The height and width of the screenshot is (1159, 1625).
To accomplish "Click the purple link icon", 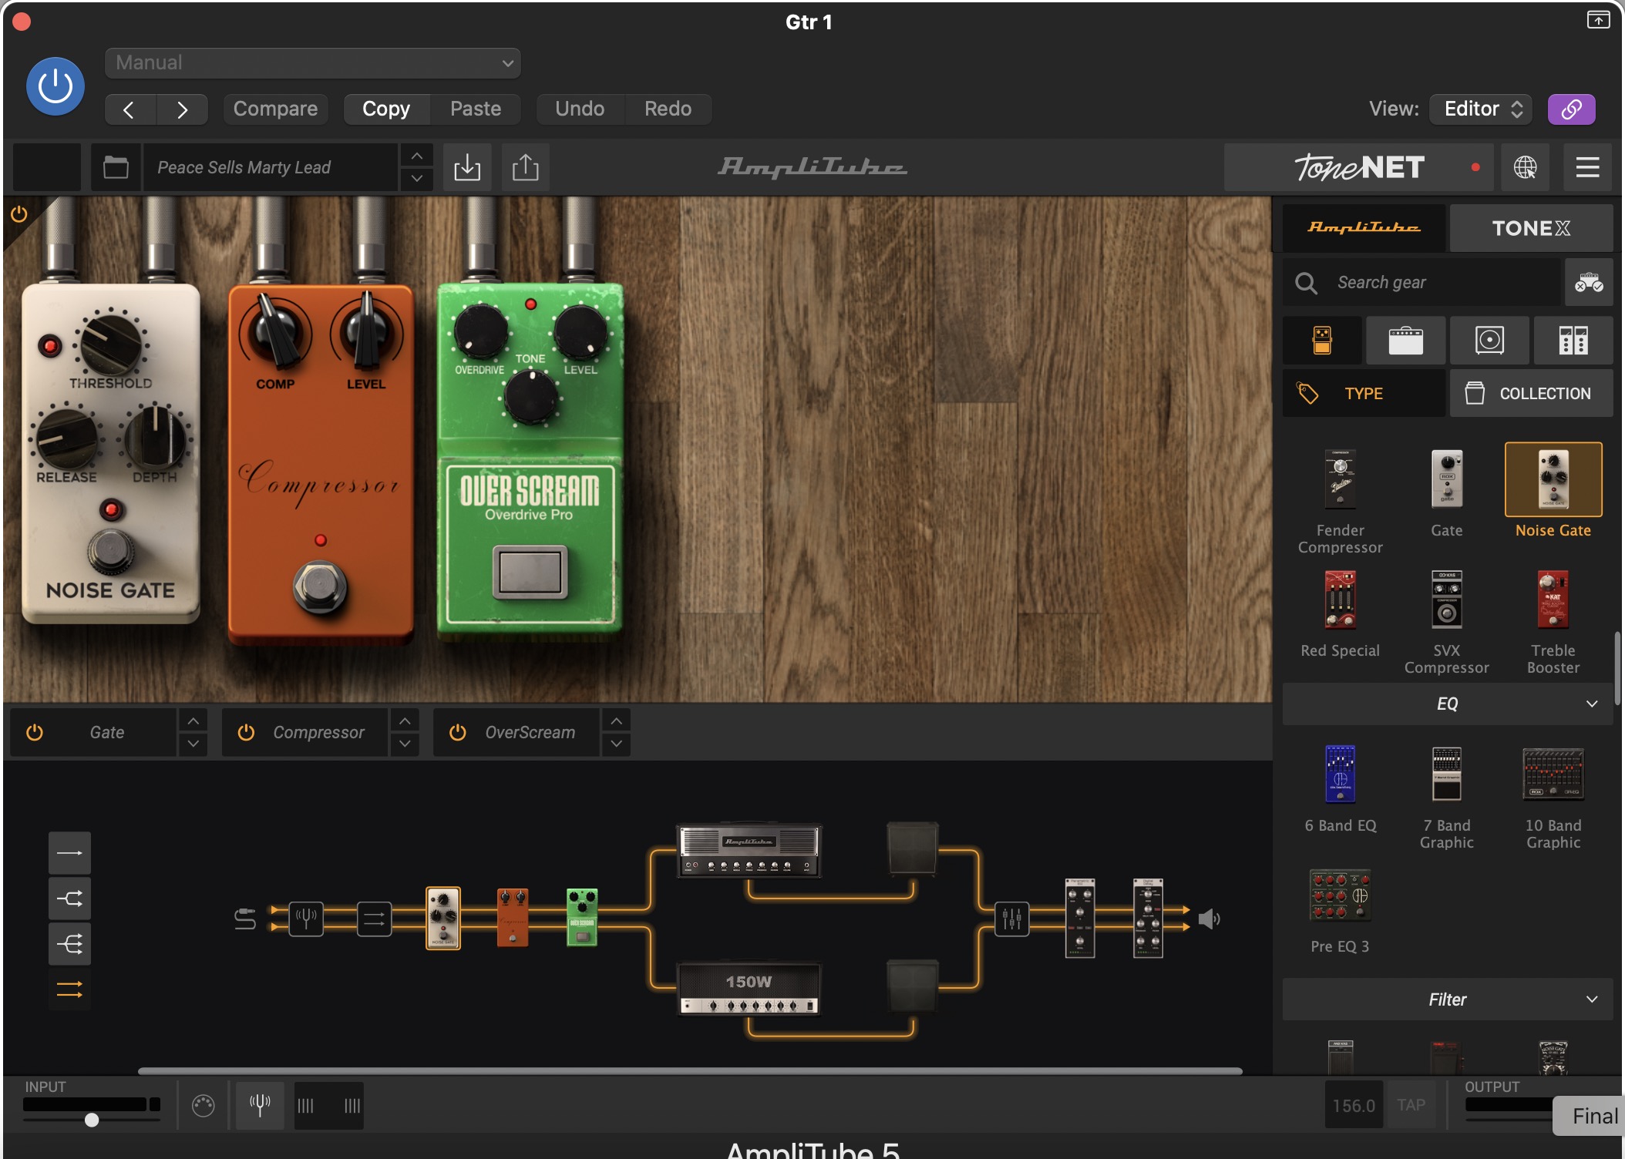I will [x=1571, y=109].
